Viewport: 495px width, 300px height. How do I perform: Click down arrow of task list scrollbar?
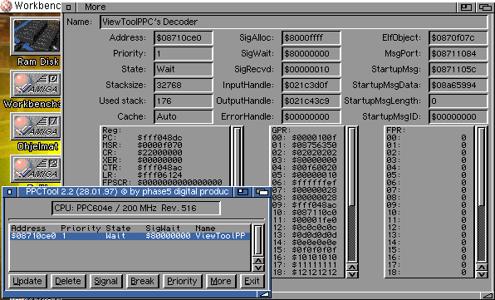click(x=258, y=268)
